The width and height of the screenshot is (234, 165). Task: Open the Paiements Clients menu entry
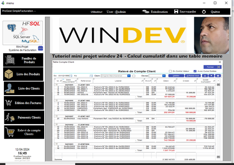24,117
